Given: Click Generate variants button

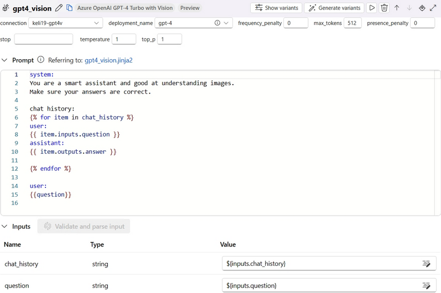Looking at the screenshot, I should [x=334, y=8].
